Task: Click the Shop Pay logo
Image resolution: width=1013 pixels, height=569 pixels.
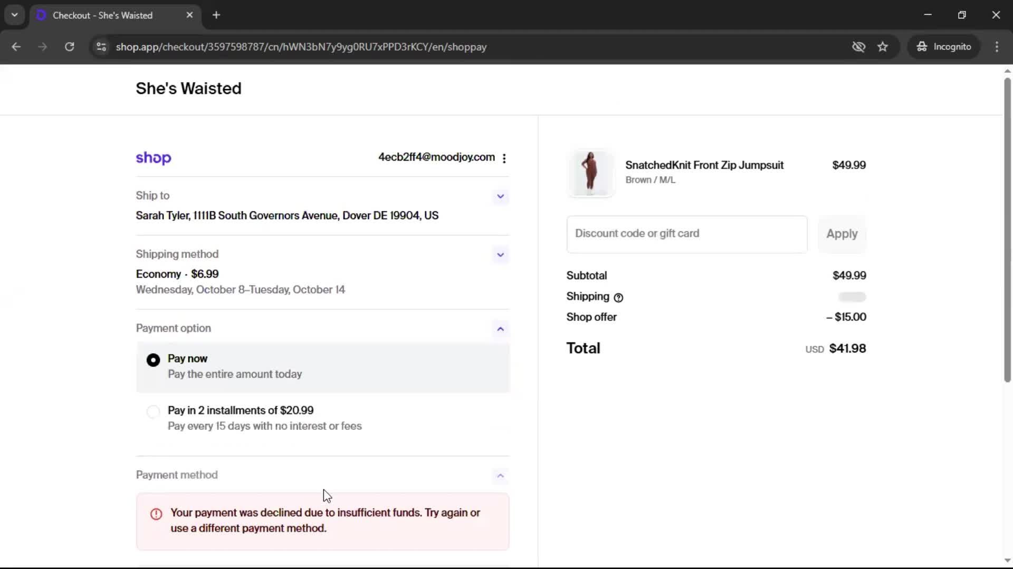Action: coord(154,158)
